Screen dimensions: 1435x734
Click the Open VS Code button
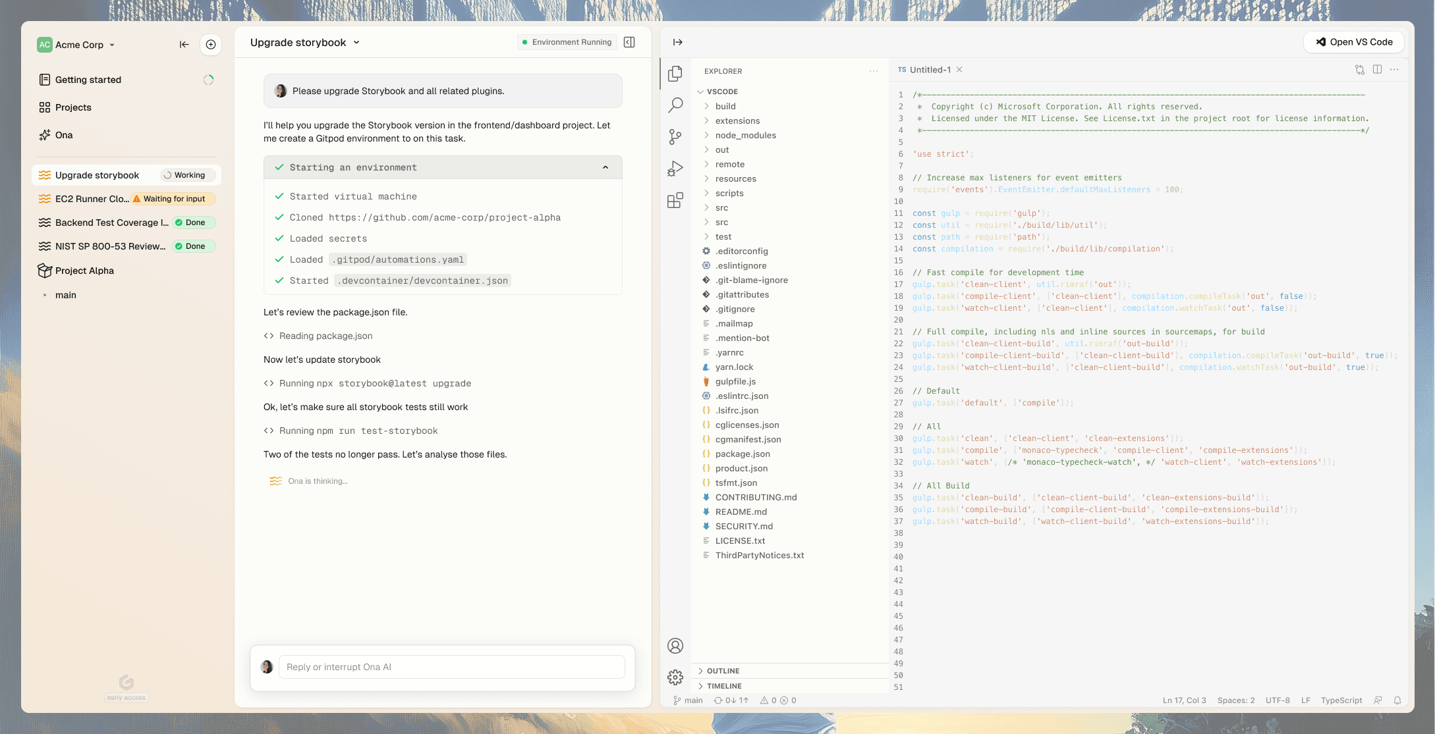tap(1354, 42)
